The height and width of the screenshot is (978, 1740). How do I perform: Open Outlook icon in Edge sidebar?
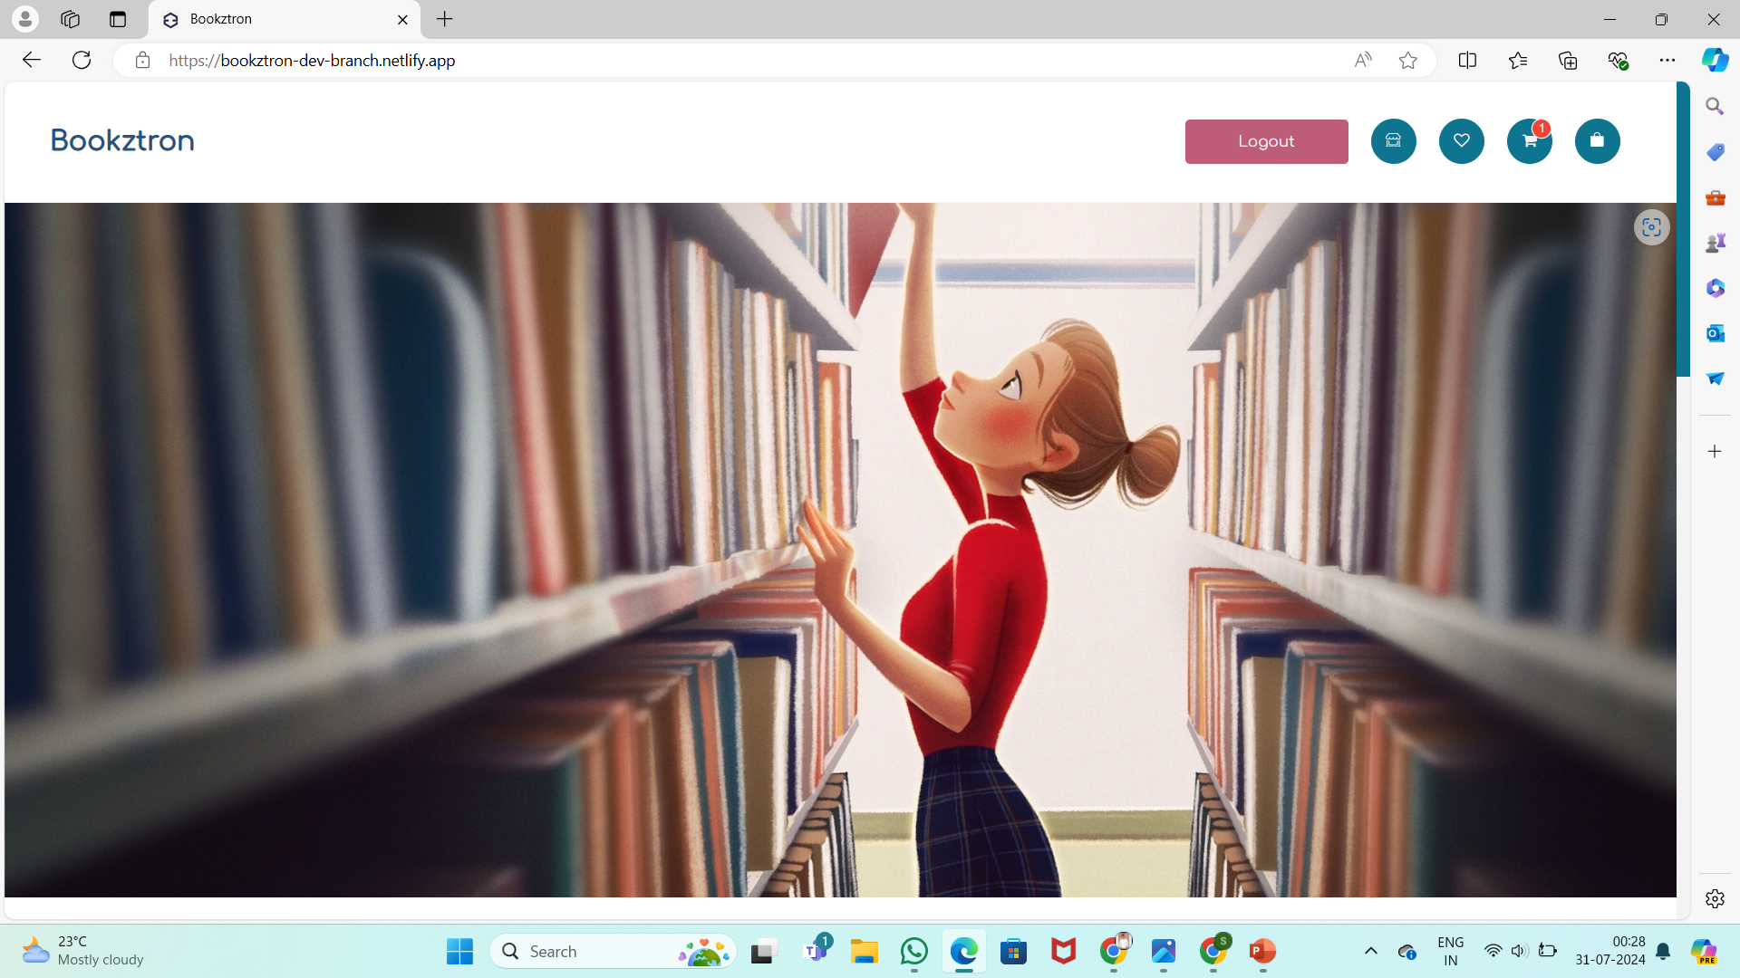pyautogui.click(x=1715, y=333)
